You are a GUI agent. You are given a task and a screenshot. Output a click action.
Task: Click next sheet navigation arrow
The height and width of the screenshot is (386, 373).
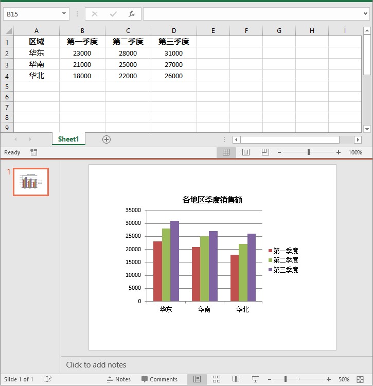point(30,139)
